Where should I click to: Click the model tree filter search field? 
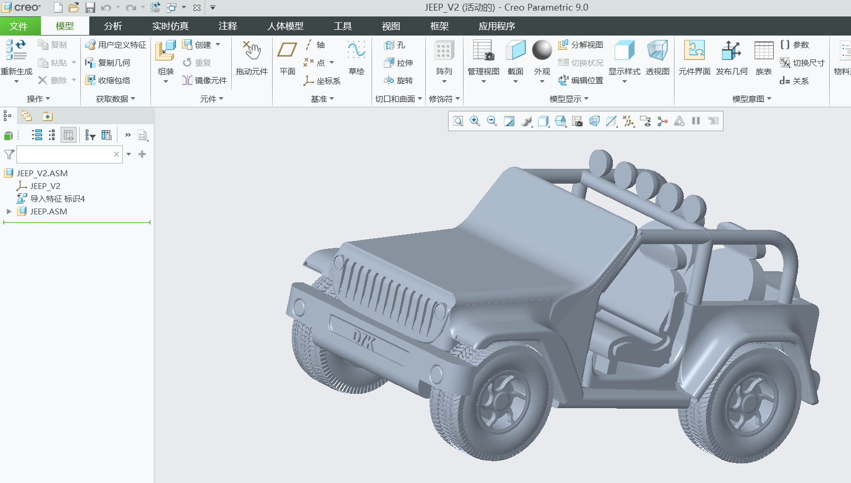[x=70, y=154]
